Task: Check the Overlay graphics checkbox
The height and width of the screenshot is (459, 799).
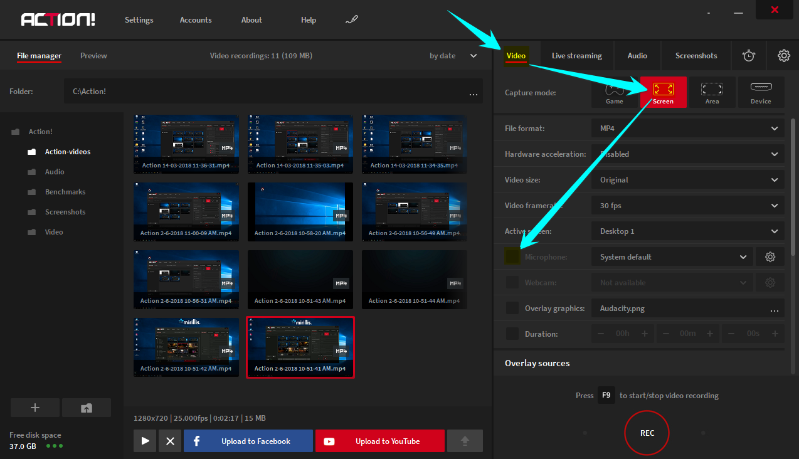Action: pos(511,308)
